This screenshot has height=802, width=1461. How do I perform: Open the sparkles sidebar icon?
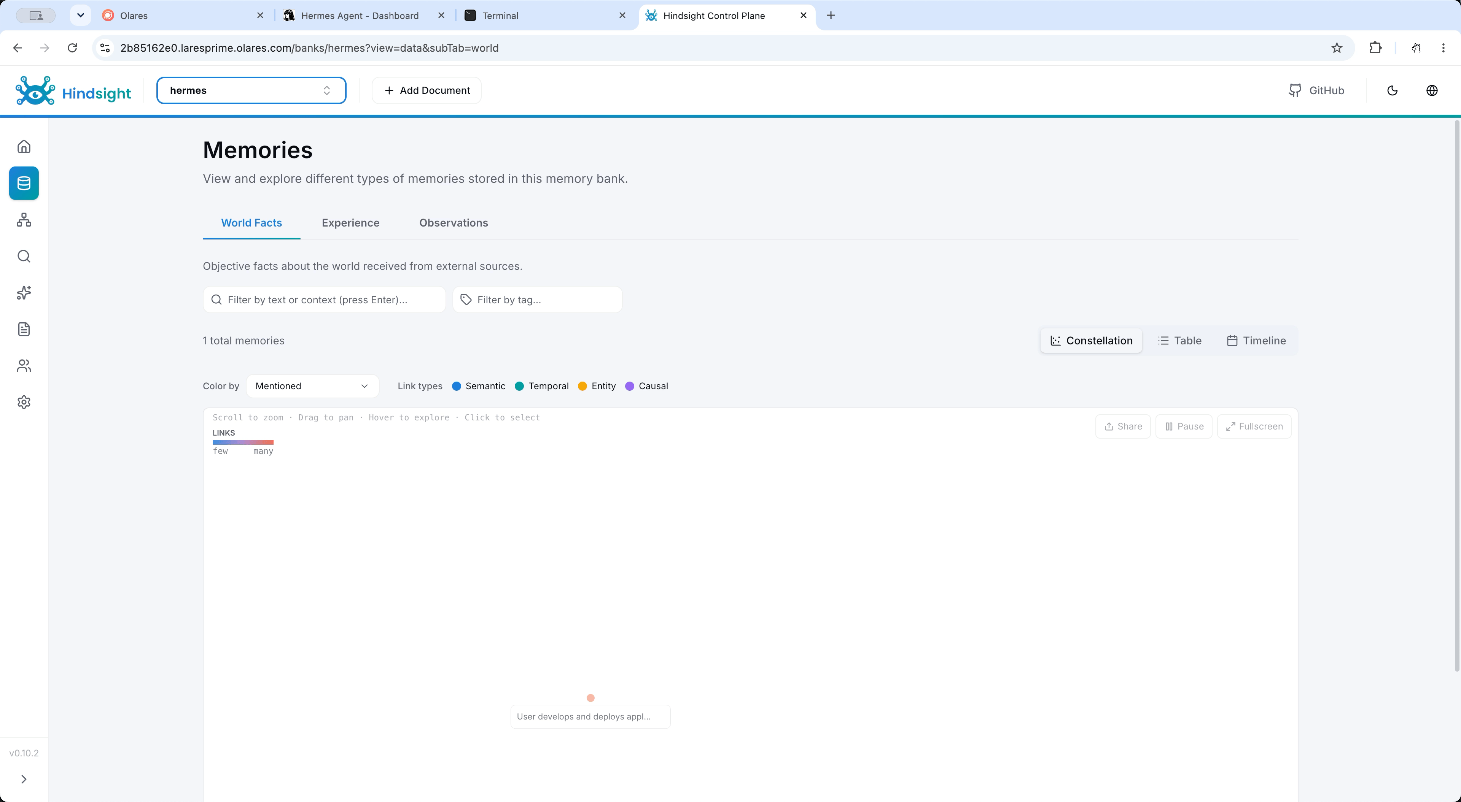tap(24, 293)
